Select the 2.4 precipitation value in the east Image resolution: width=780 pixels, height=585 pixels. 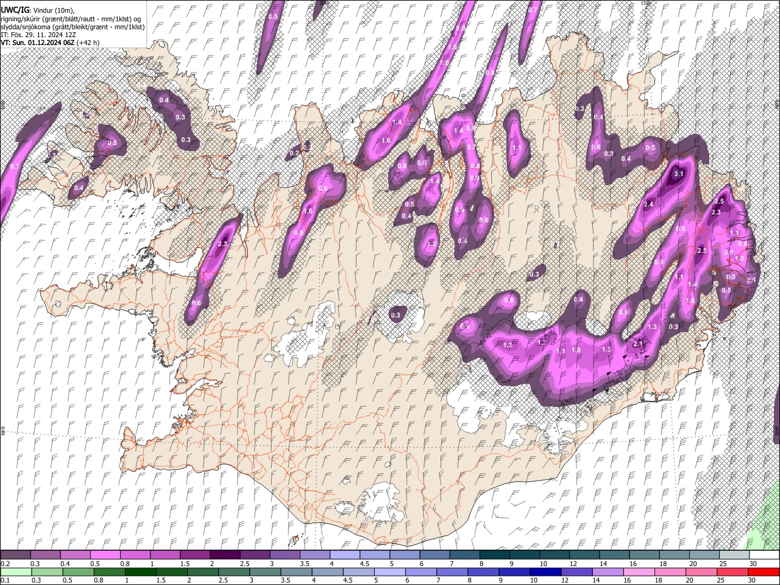tap(648, 204)
